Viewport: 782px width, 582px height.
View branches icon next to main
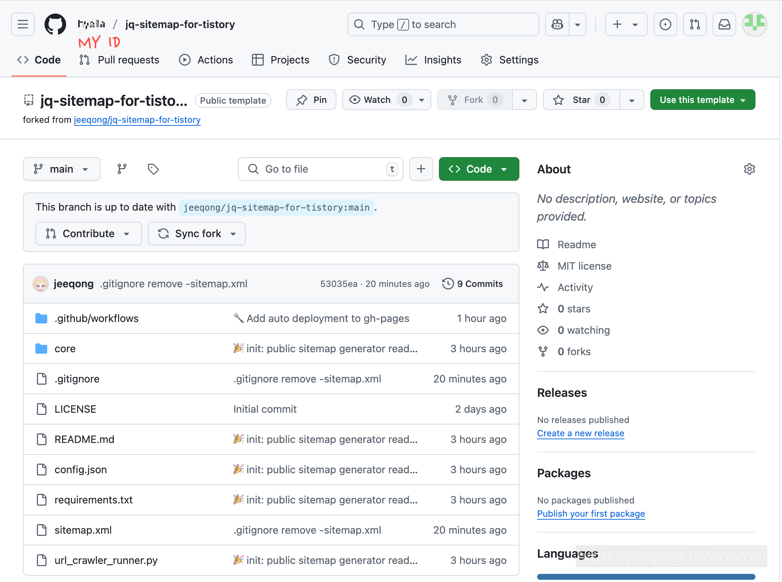[x=122, y=169]
